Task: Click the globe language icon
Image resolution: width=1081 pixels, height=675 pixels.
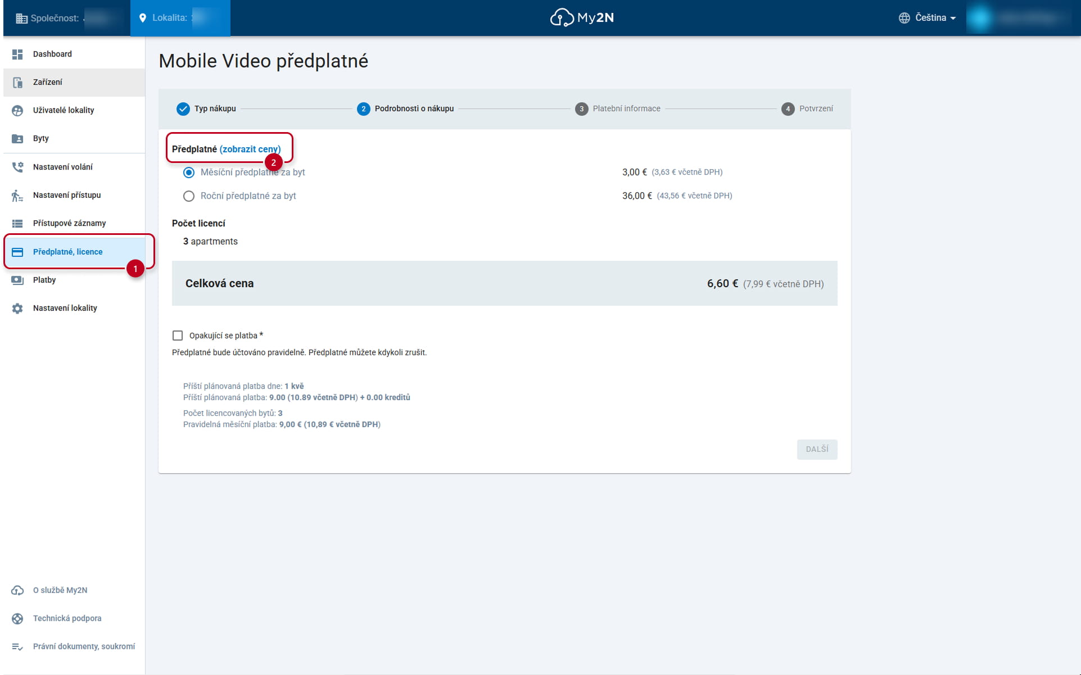Action: 904,18
